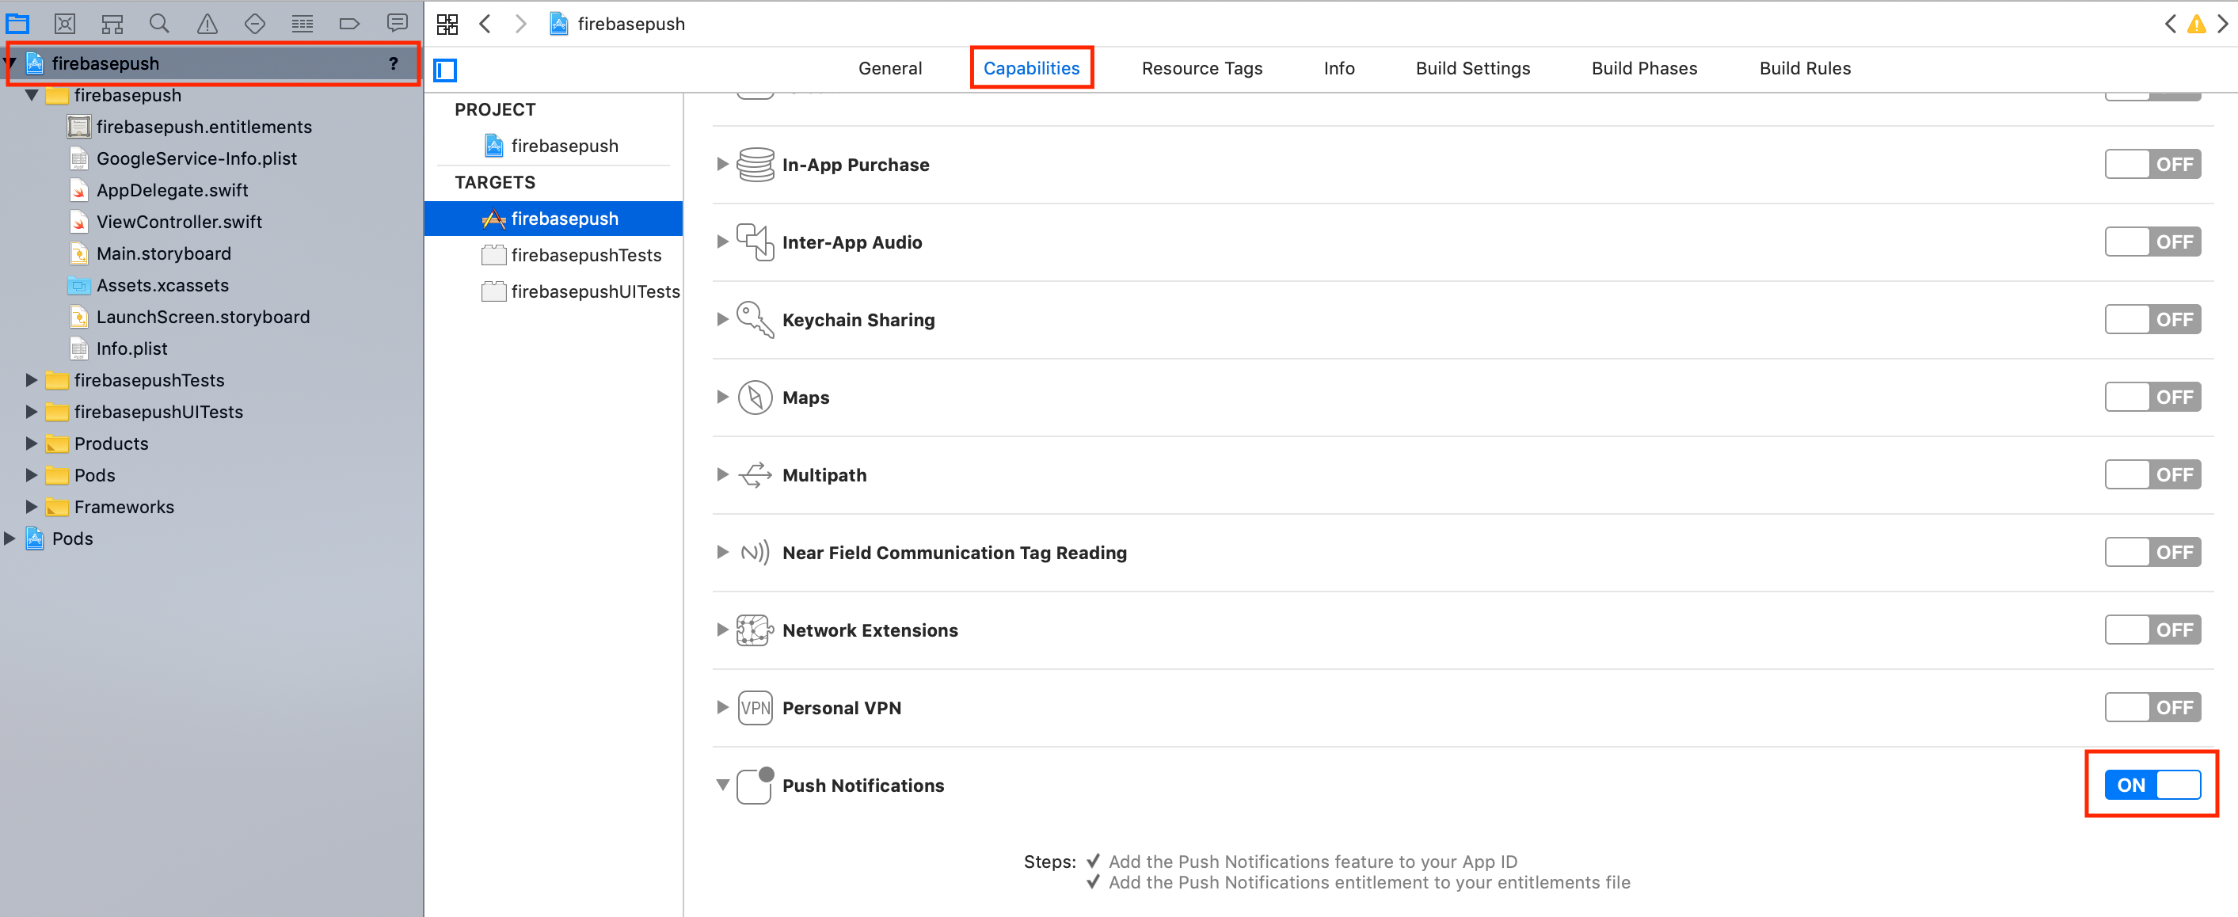Open the Issue navigator warning icon
Screen dimensions: 2238x917
207,24
